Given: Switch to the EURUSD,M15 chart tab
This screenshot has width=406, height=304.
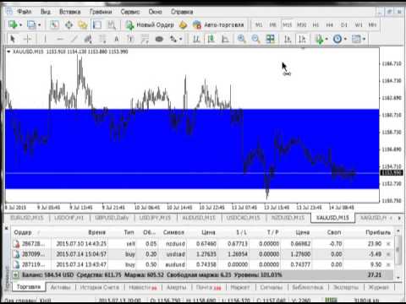Looking at the screenshot, I should (27, 218).
